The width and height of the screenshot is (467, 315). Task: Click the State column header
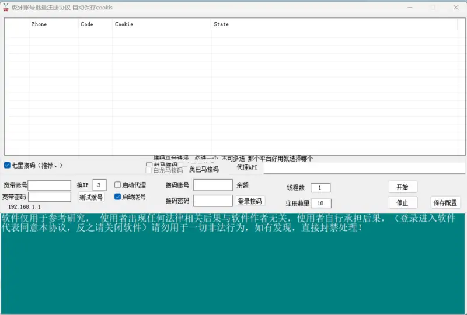click(x=334, y=24)
